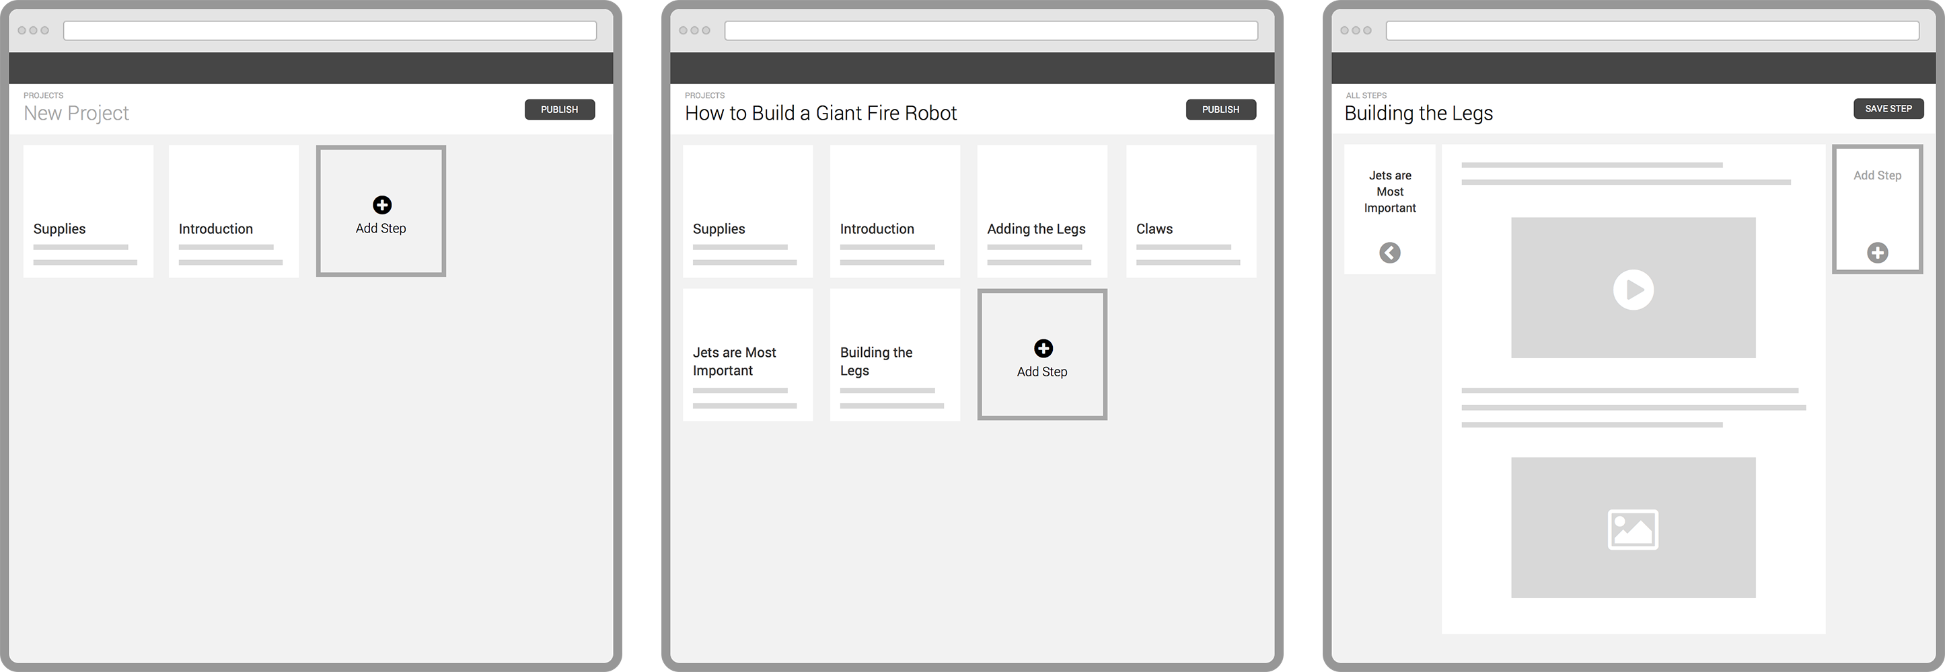
Task: Open Supplies card in New Project window
Action: pos(88,211)
